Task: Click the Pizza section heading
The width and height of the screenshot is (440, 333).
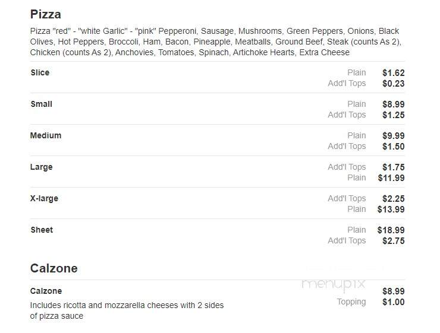Action: 45,14
